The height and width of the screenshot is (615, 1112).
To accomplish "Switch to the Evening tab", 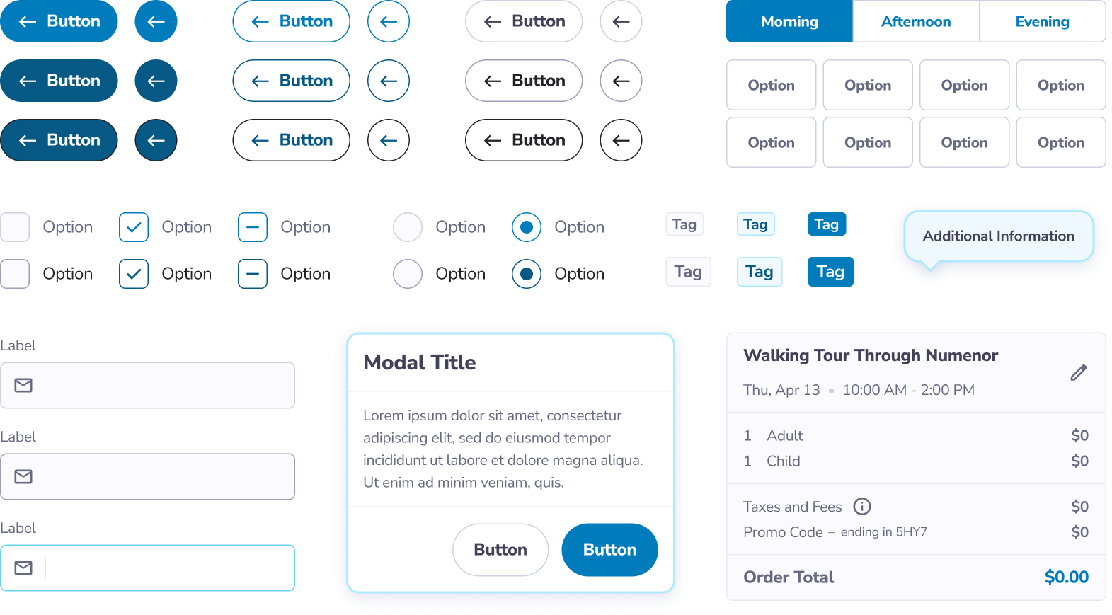I will coord(1043,21).
